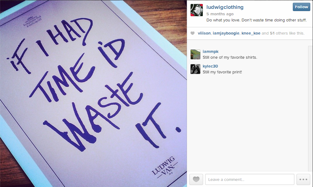The image size is (313, 187).
Task: Click the 'If I had time' poster photo
Action: (x=93, y=94)
